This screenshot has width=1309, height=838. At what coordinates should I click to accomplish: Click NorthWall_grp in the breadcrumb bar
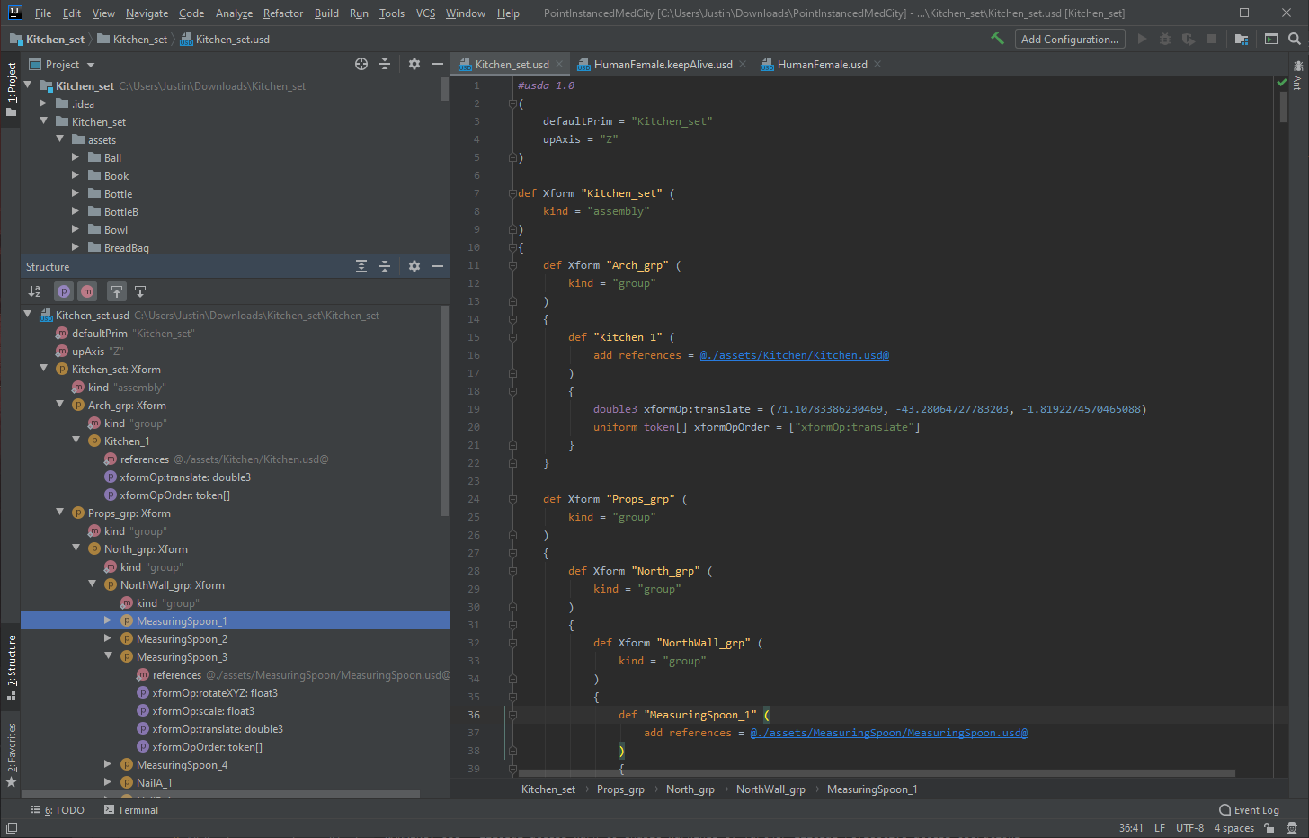tap(770, 789)
